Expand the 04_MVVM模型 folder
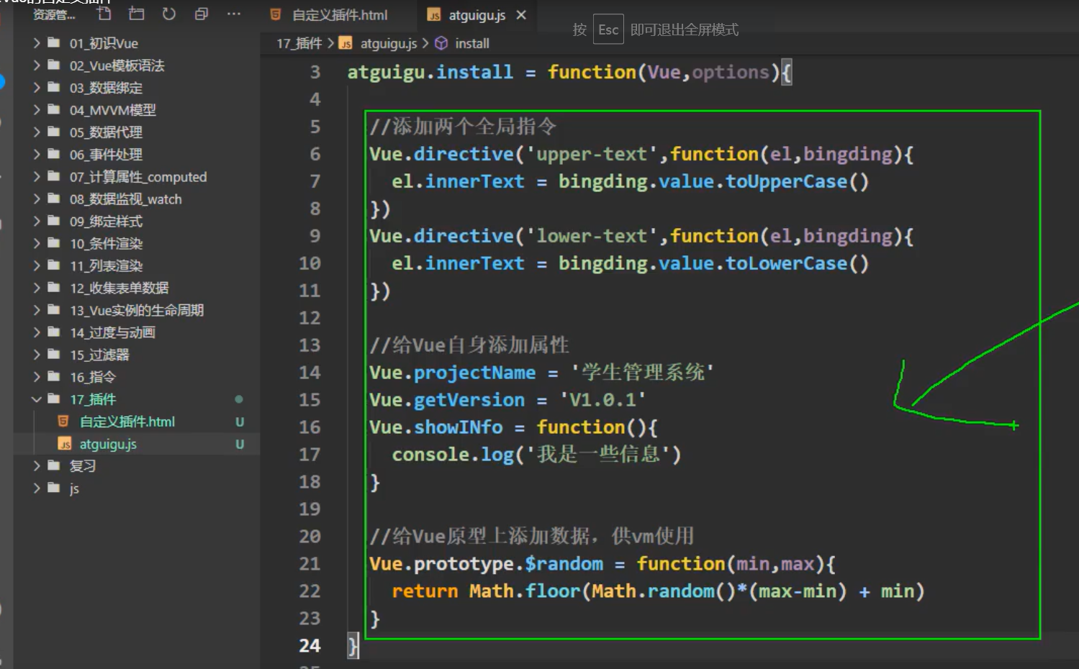 pos(37,110)
